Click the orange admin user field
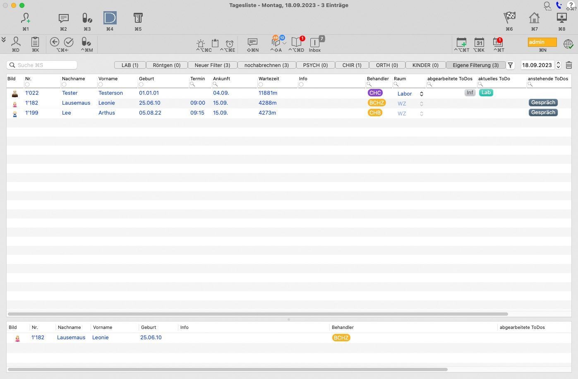The width and height of the screenshot is (578, 379). pos(542,42)
